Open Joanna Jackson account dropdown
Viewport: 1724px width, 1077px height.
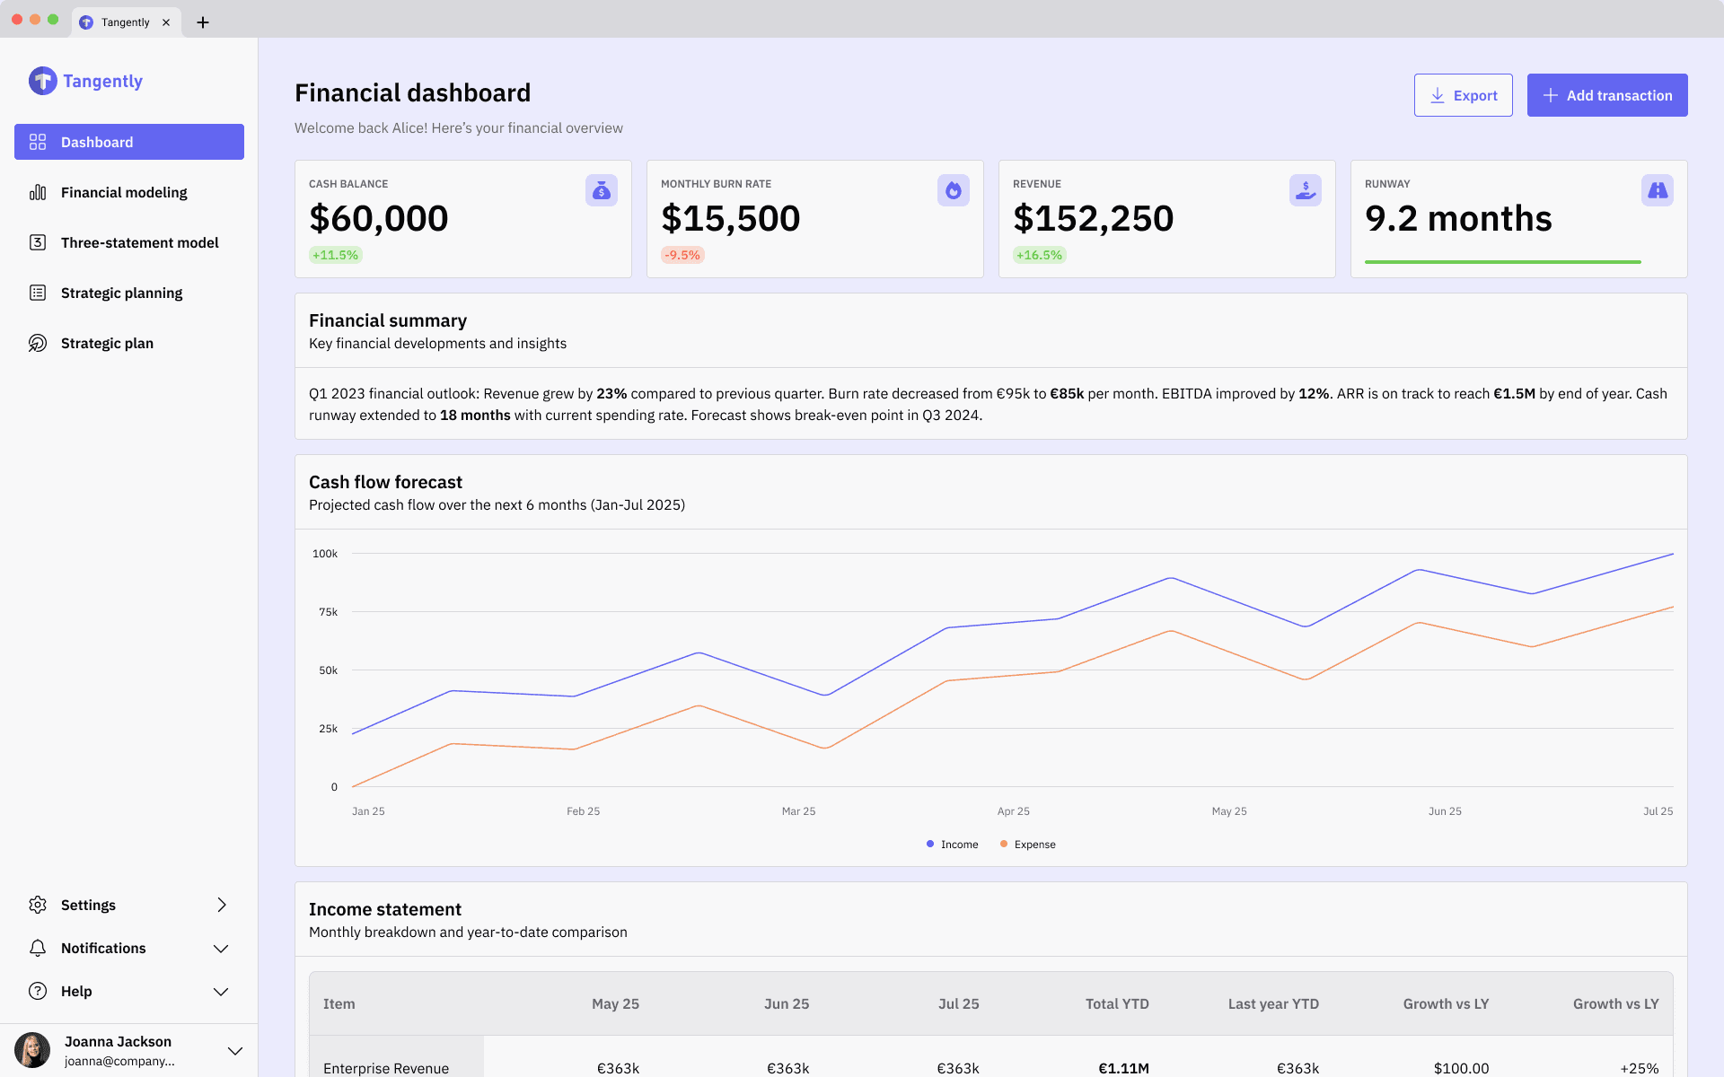point(235,1051)
